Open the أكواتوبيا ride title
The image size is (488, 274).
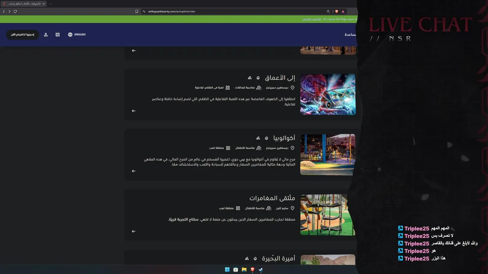(284, 138)
